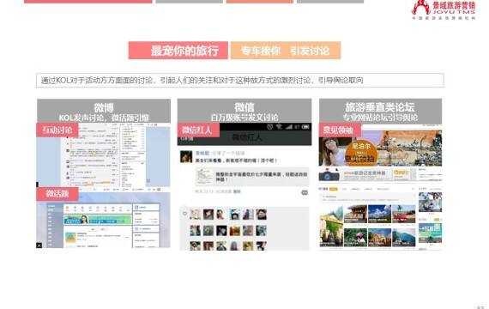Image resolution: width=489 pixels, height=309 pixels.
Task: Click the subtitle KOL发声讨论，微话题引爆
Action: pyautogui.click(x=104, y=118)
